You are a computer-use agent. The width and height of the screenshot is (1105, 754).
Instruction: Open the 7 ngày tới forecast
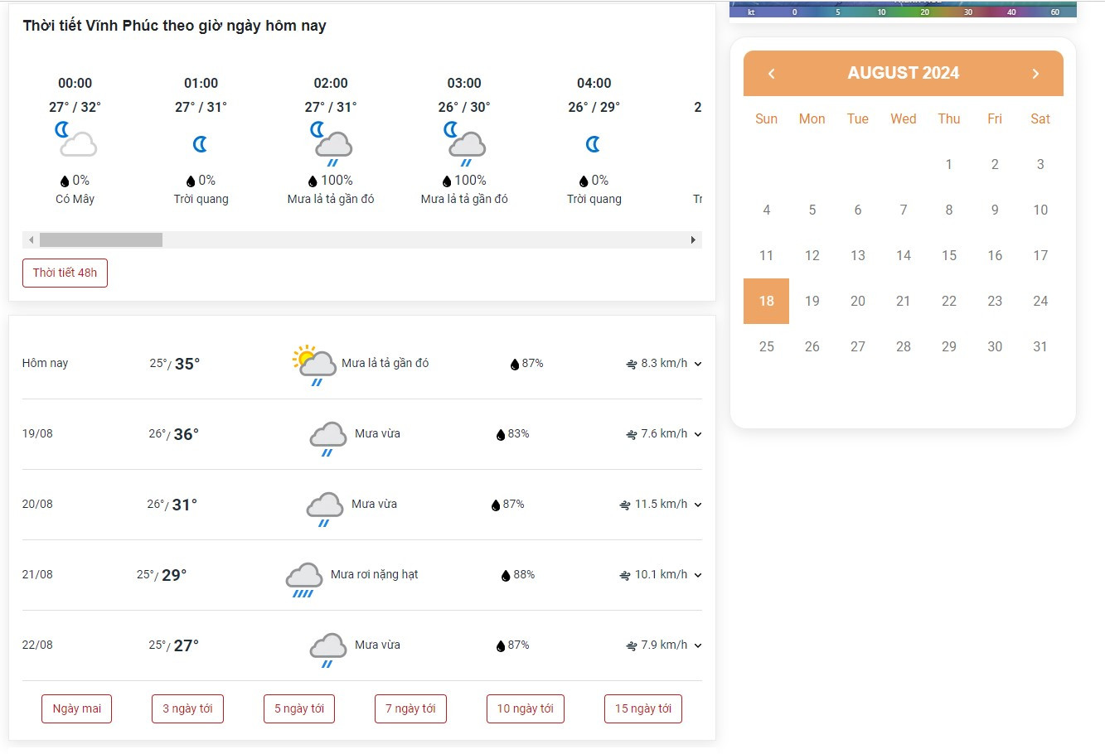point(410,708)
